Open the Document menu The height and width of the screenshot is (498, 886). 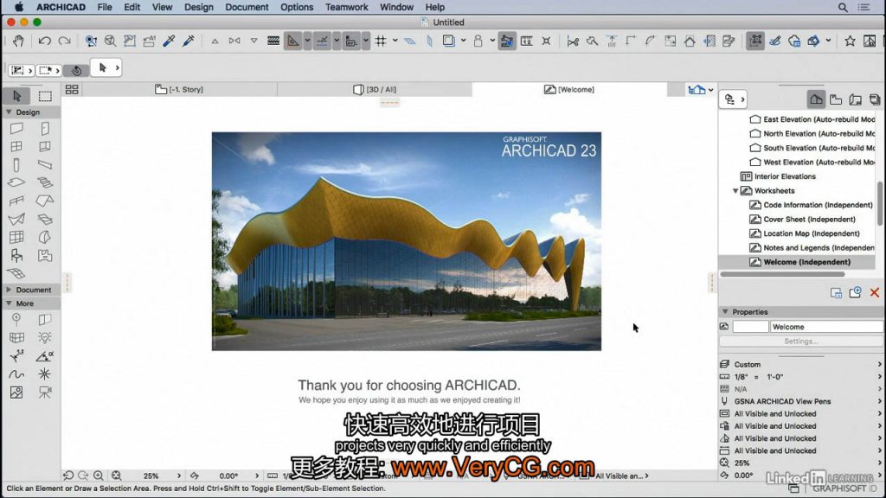tap(247, 7)
